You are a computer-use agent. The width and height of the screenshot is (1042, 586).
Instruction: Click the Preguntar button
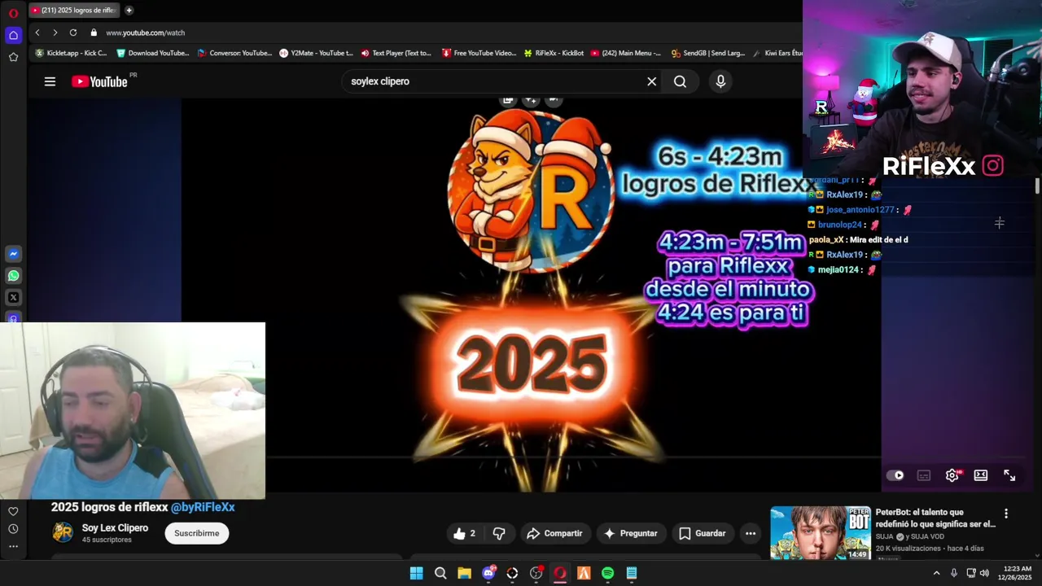[630, 534]
